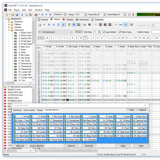Open Record select tab in Channel Manager
160x160 pixels.
pos(29,110)
